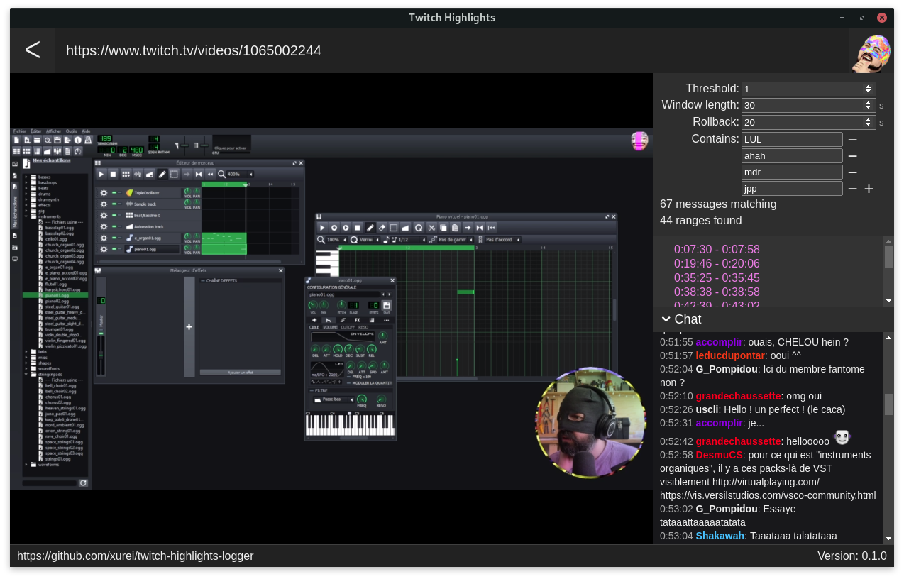Jump to range 0:35:25 - 0:35:45
904x579 pixels.
[717, 278]
